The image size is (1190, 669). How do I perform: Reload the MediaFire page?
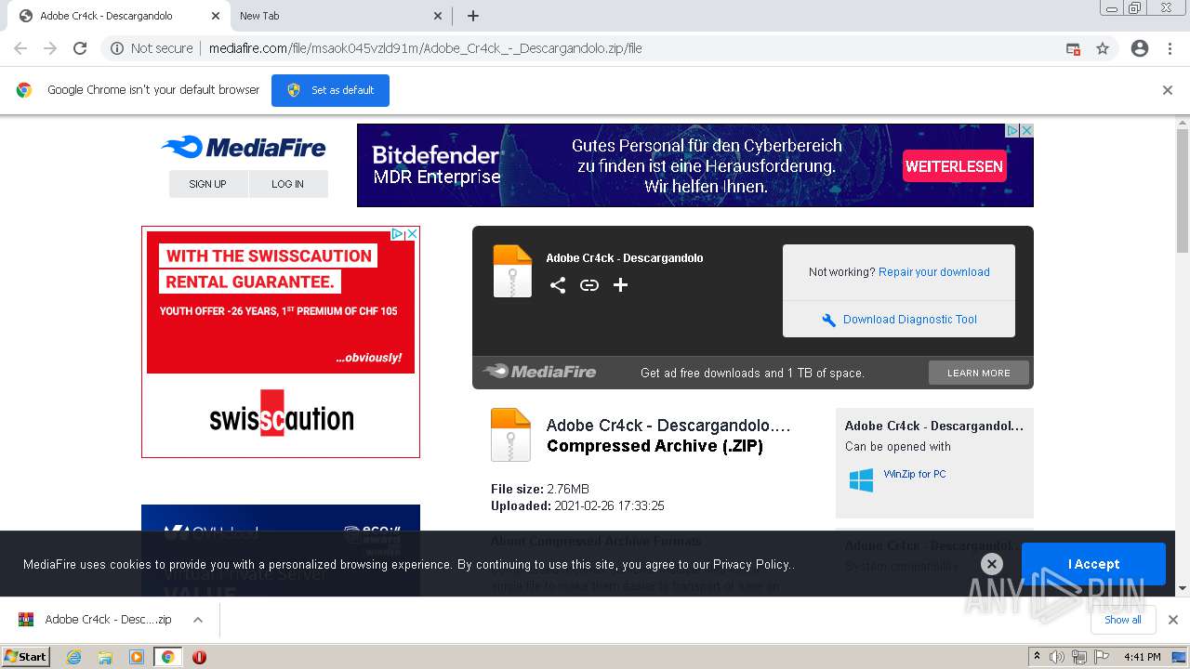point(80,48)
